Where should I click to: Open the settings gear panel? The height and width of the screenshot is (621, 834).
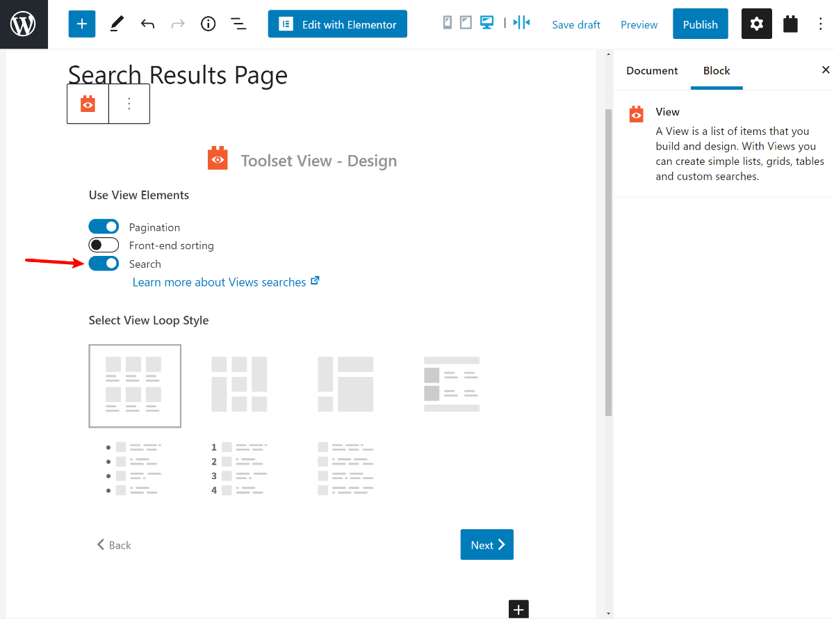tap(756, 24)
